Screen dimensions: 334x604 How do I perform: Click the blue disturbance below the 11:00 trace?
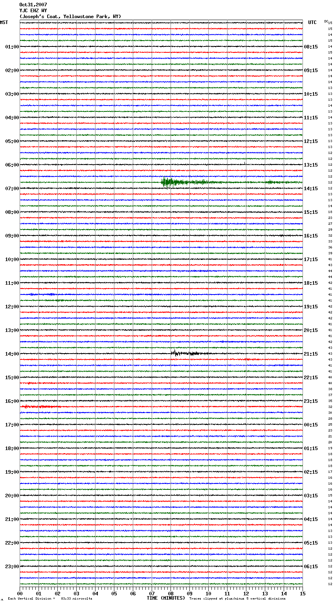coord(42,295)
